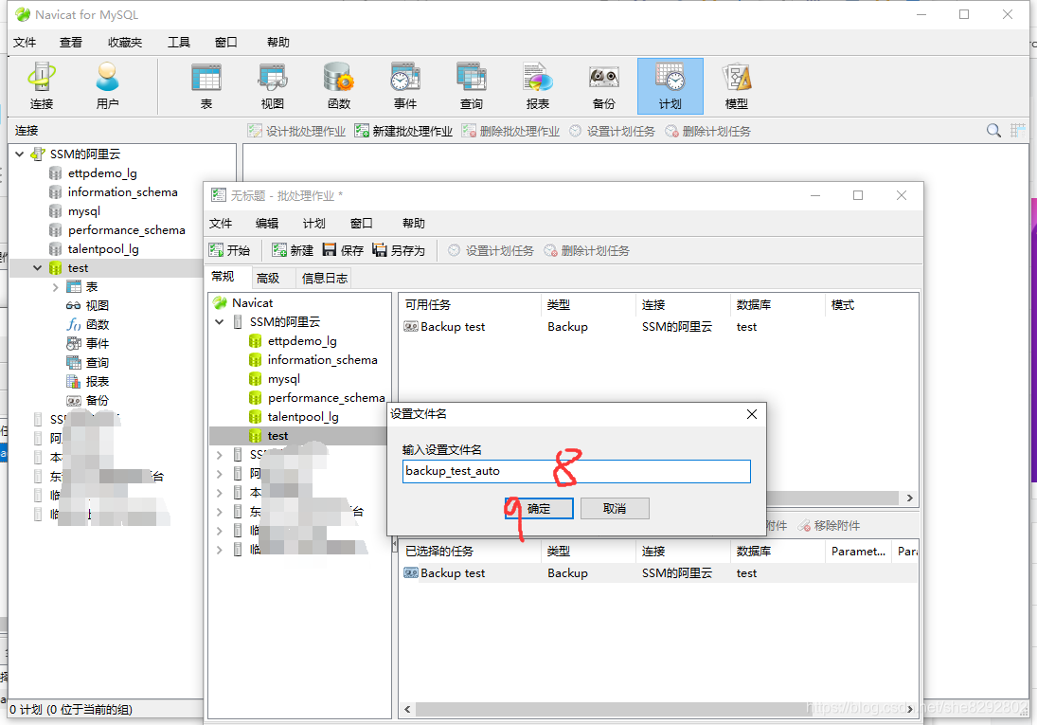This screenshot has width=1037, height=725.
Task: Click 开始 start button in batch job window
Action: [229, 250]
